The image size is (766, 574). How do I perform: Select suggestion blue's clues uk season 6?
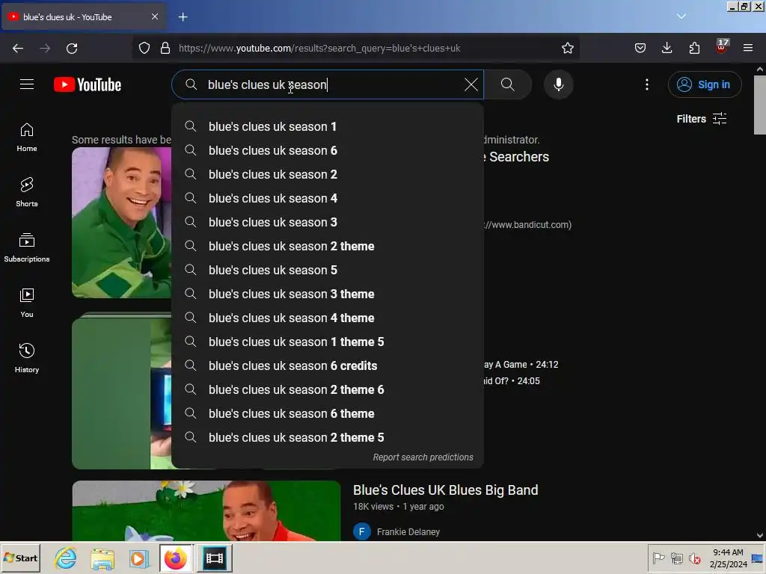328,150
